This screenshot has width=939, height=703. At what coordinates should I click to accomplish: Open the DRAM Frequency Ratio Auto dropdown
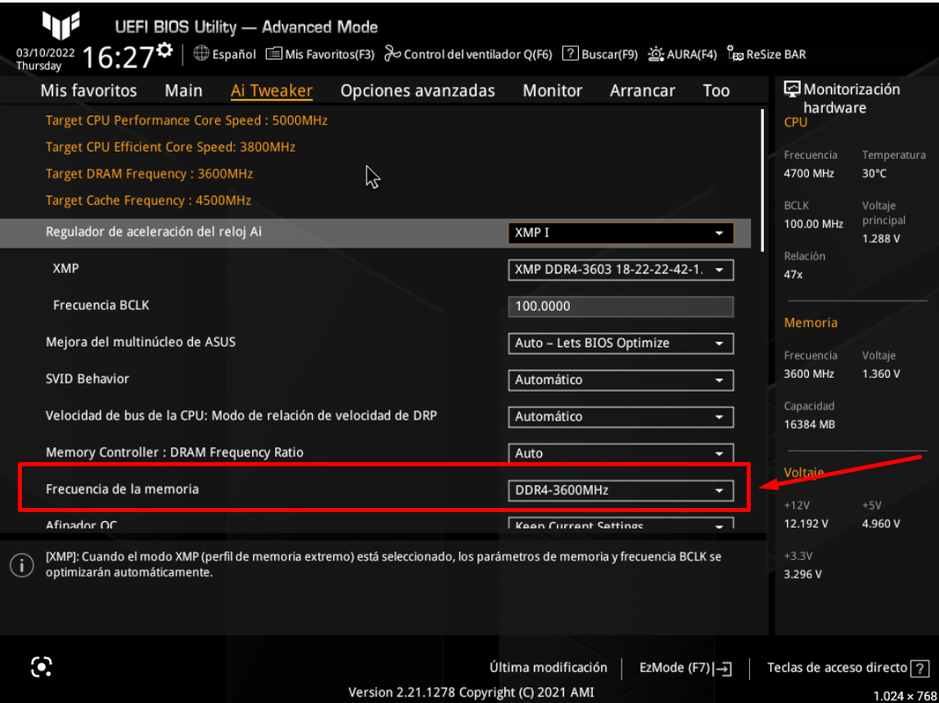click(x=620, y=453)
